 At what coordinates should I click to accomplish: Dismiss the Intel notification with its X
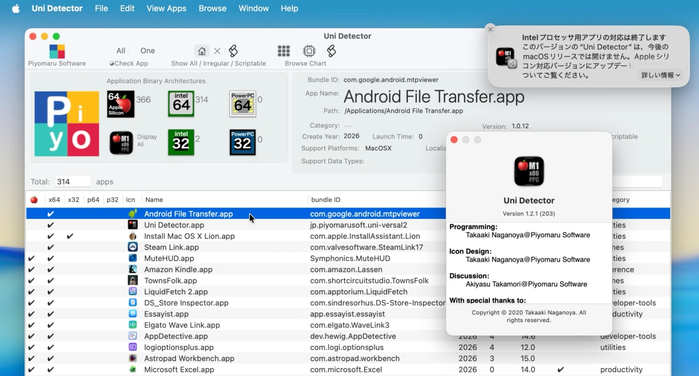pyautogui.click(x=490, y=29)
